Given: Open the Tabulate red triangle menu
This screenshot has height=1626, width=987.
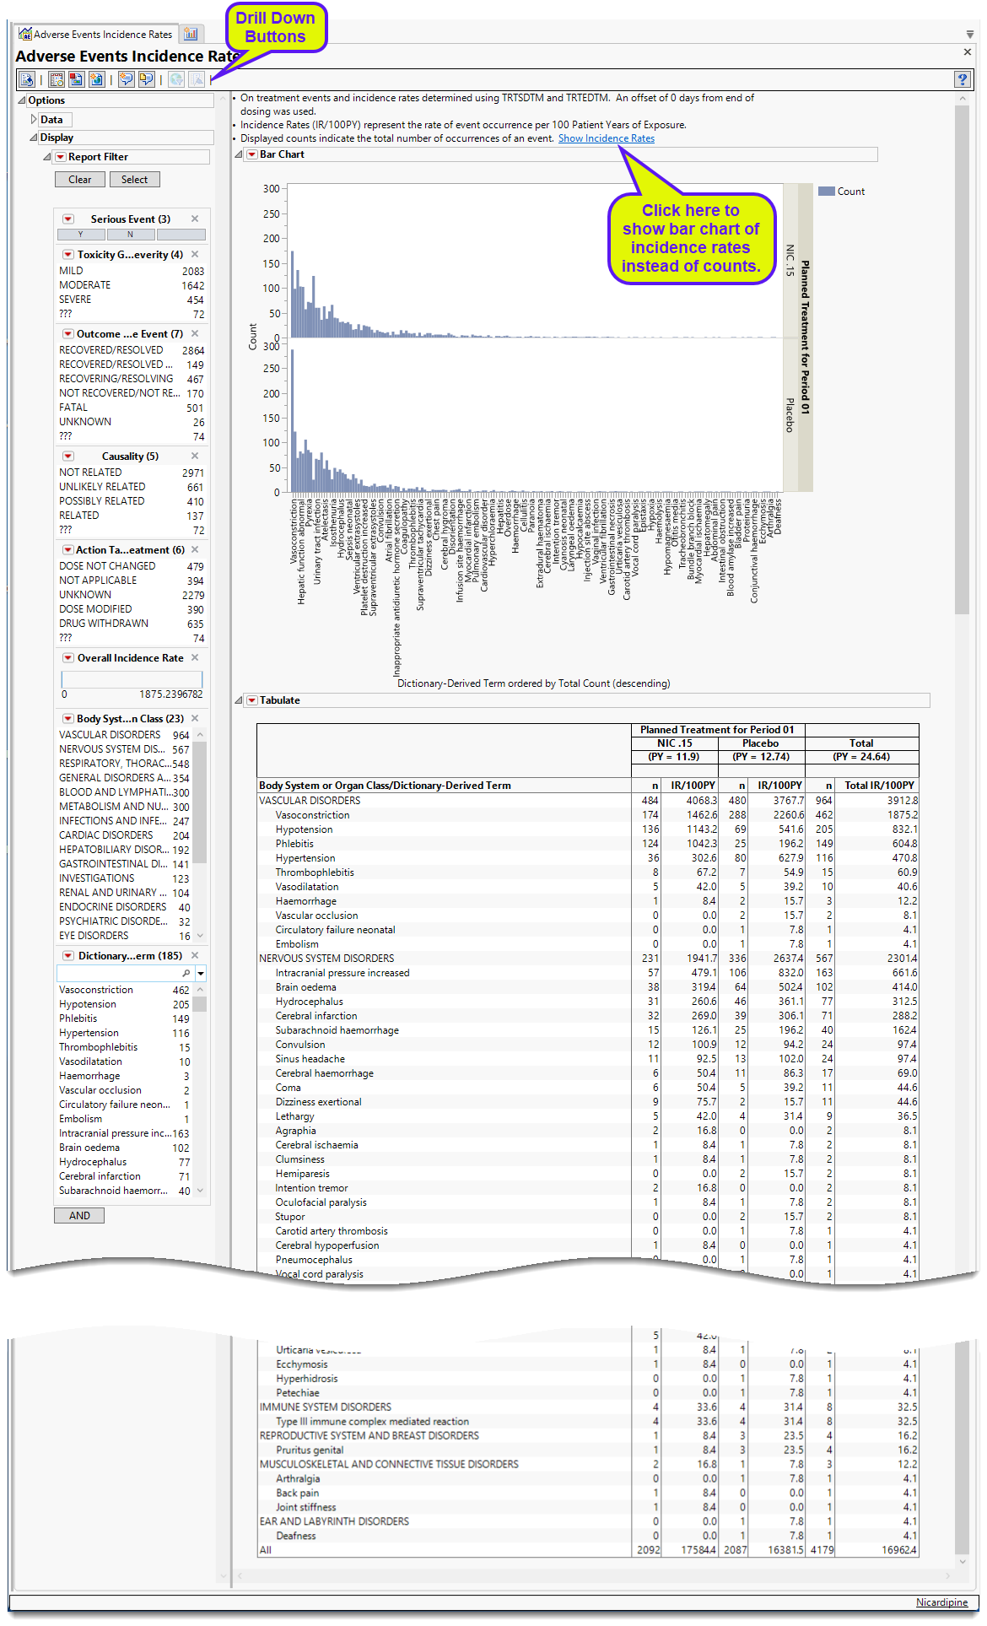Looking at the screenshot, I should click(252, 700).
